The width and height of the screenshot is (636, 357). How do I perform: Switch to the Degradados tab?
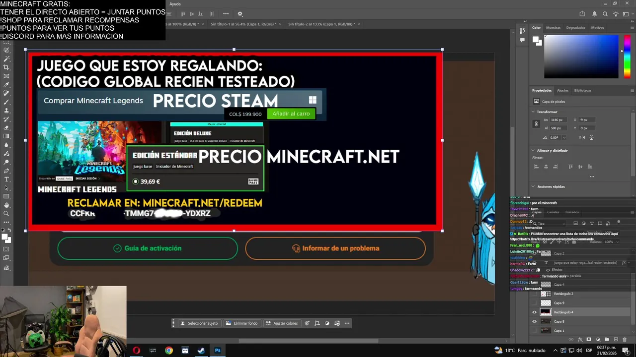click(575, 28)
